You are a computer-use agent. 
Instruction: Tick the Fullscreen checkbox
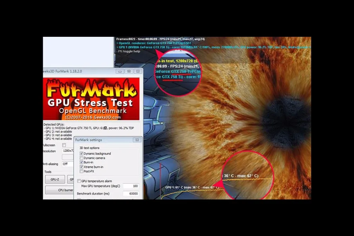point(64,145)
